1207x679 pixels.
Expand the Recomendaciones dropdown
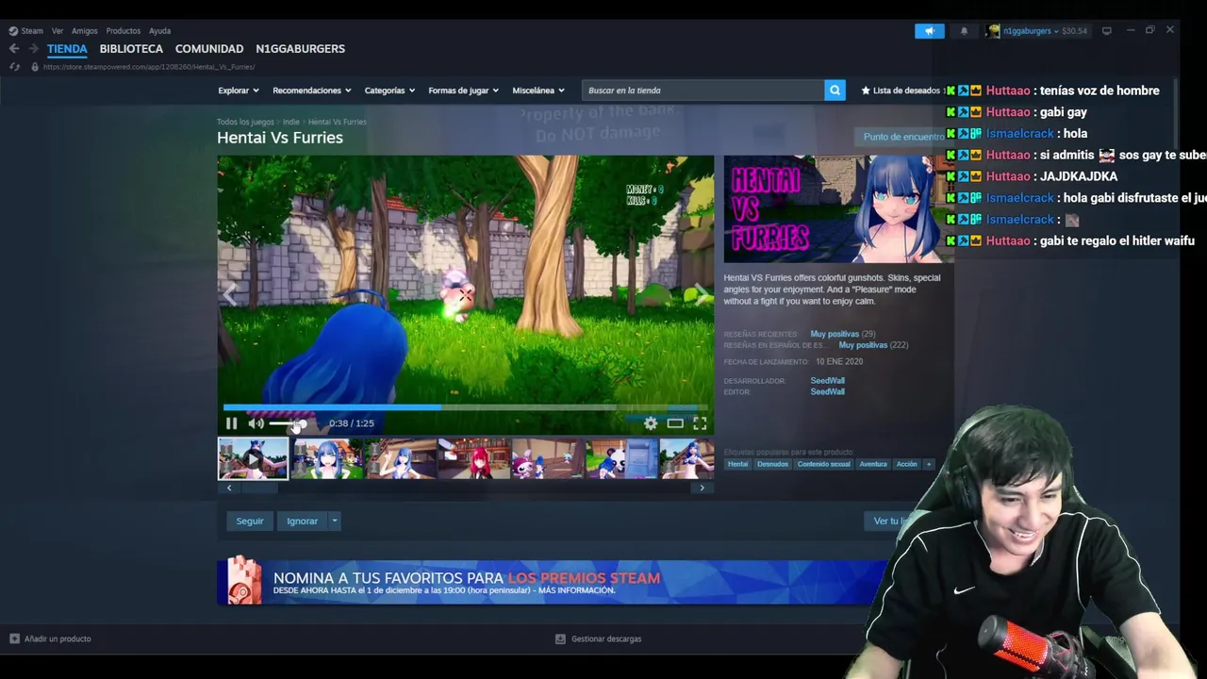pyautogui.click(x=311, y=91)
